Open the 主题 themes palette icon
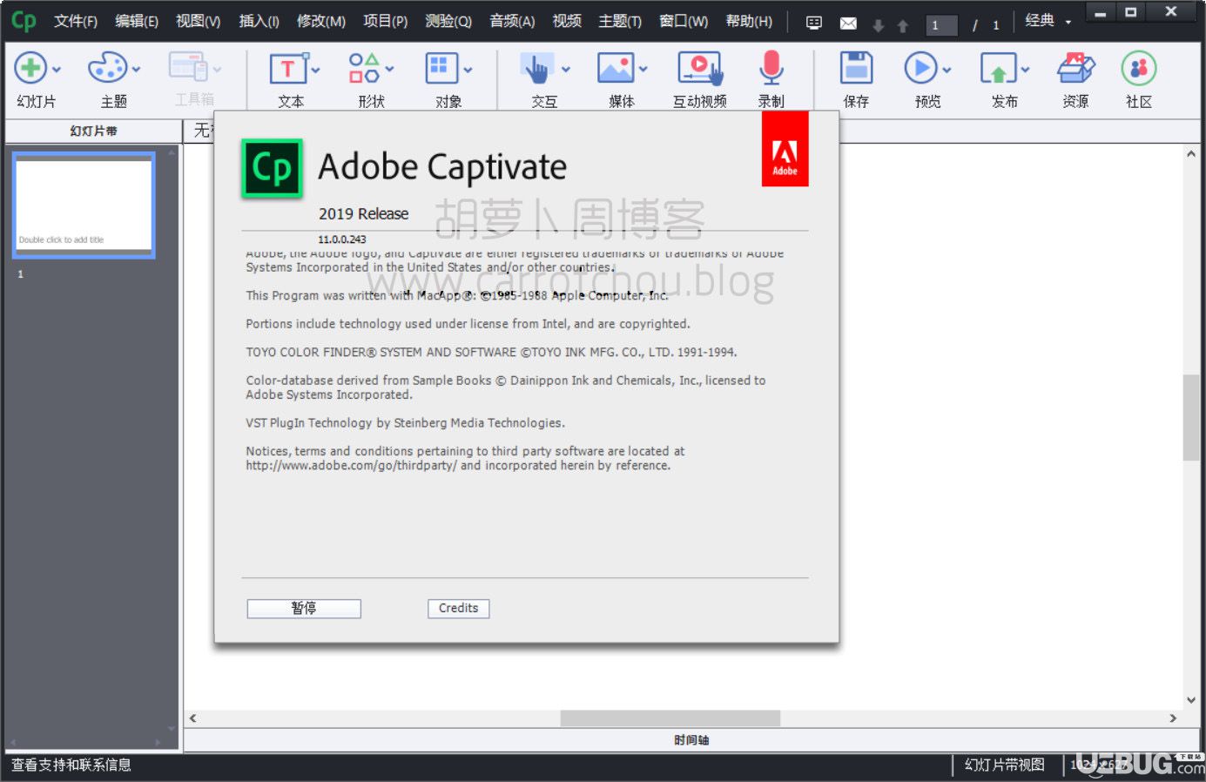Screen dimensions: 1206x782 point(107,68)
